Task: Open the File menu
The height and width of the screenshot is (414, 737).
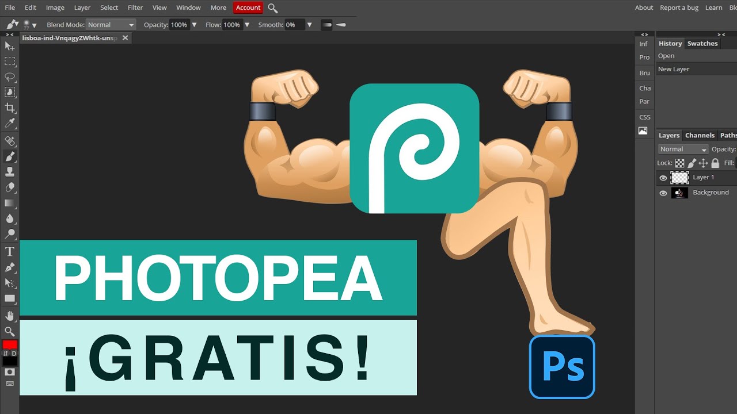Action: (x=10, y=7)
